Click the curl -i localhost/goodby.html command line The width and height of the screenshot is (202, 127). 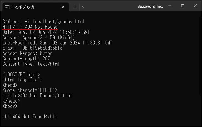tap(43, 22)
